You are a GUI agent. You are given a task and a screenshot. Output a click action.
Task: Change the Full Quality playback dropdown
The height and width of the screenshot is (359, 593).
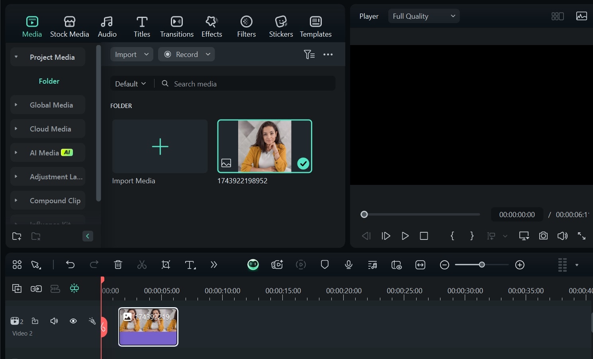tap(424, 16)
